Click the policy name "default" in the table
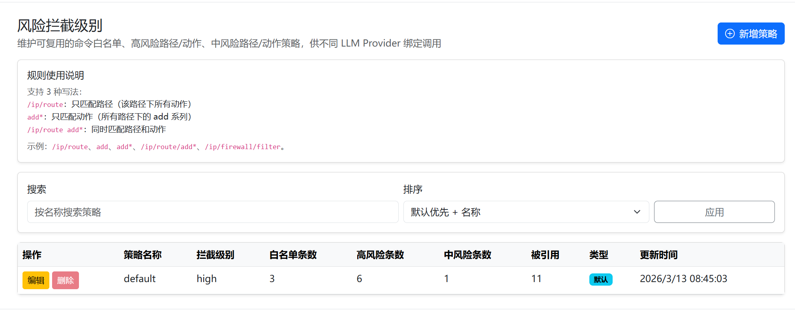Viewport: 795px width, 316px height. 140,279
